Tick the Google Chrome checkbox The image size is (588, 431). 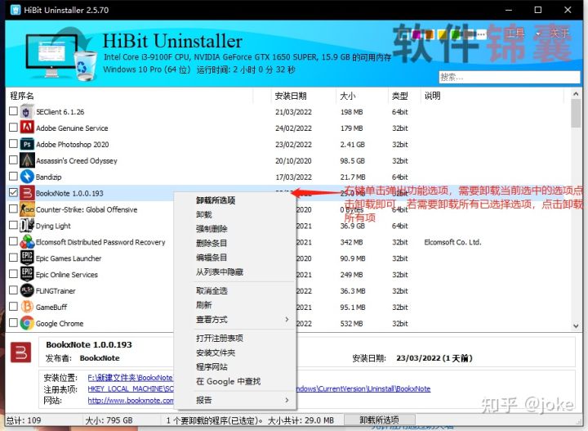(13, 323)
